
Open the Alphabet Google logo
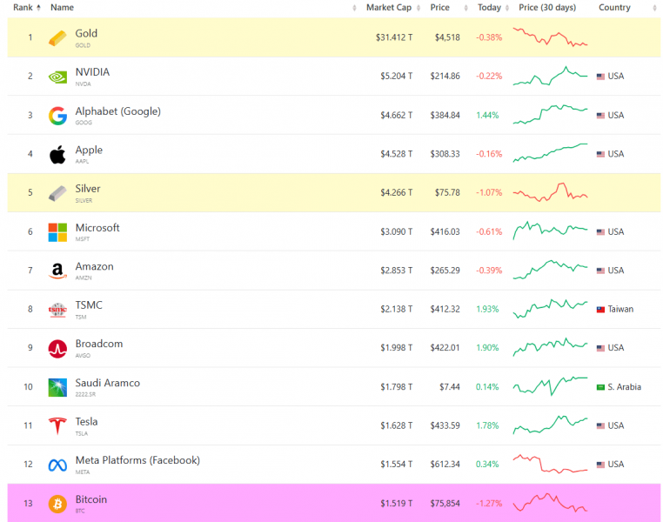point(57,116)
